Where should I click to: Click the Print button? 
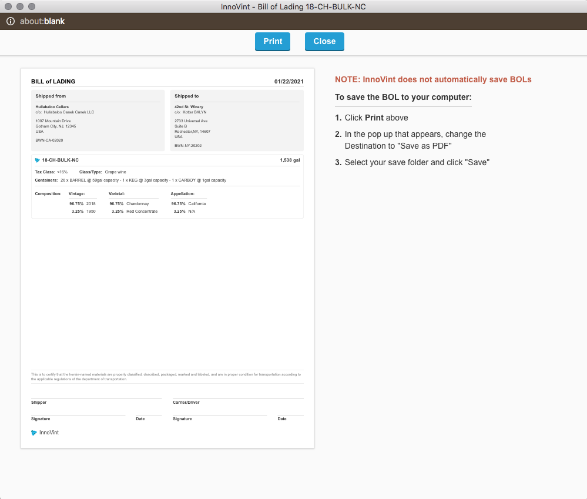272,41
